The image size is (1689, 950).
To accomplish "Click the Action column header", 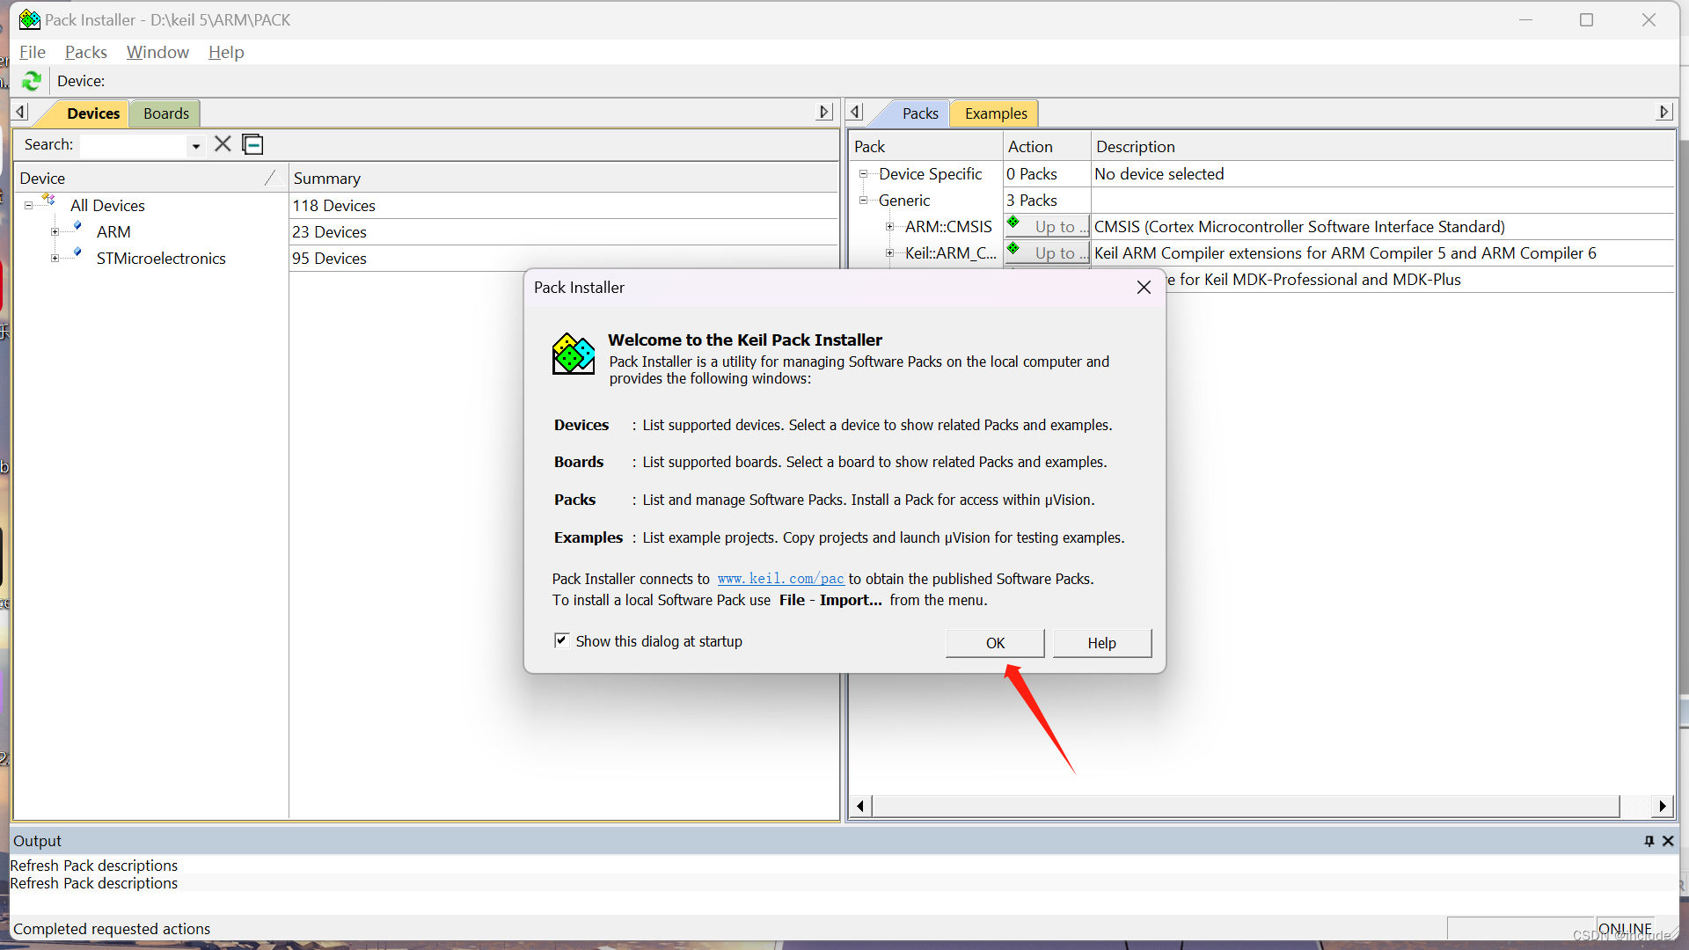I will point(1047,147).
